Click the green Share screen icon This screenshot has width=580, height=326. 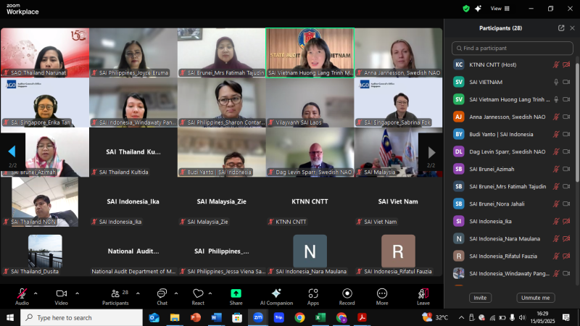(236, 293)
